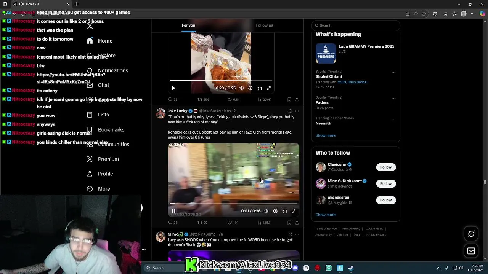The width and height of the screenshot is (488, 274).
Task: Open a new browser tab
Action: (77, 4)
